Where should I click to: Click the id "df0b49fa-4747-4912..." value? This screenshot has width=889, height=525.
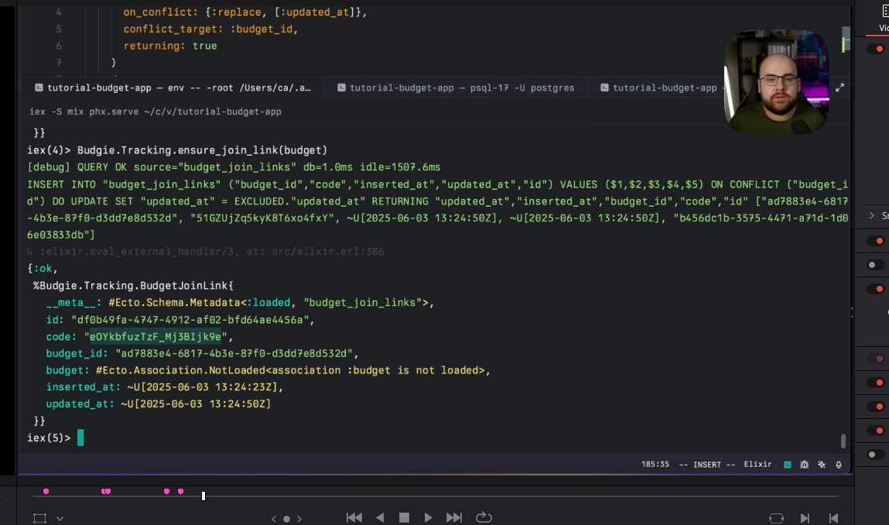[190, 320]
